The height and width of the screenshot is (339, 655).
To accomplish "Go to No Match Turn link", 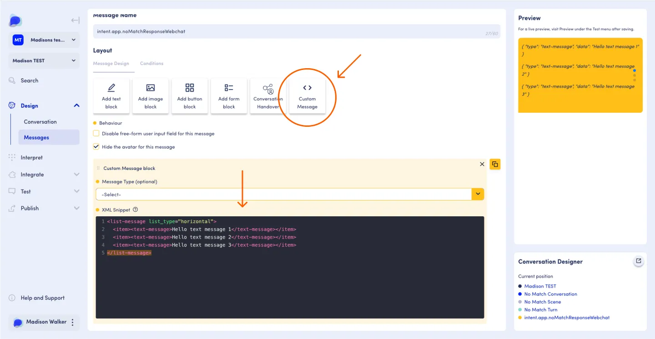I will tap(541, 309).
